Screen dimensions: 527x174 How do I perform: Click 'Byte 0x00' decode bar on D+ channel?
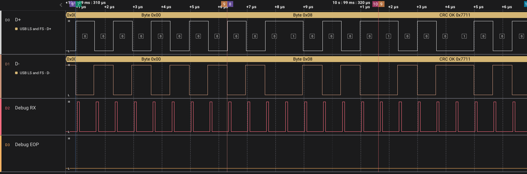151,15
